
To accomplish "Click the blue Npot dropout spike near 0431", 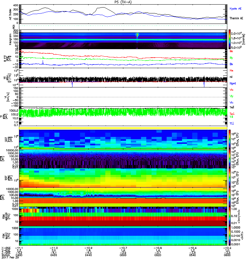I will [x=72, y=84].
